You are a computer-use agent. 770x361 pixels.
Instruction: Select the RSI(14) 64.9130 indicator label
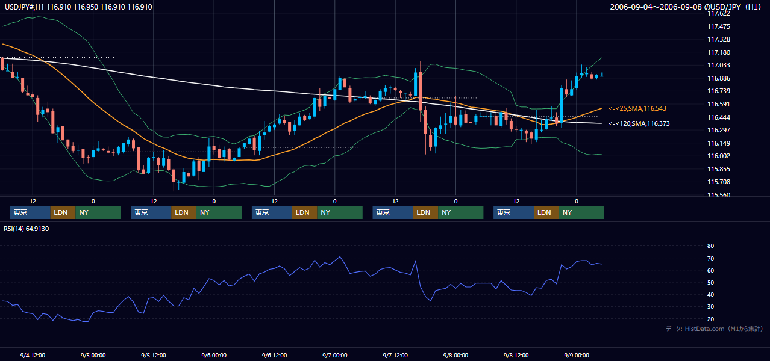(26, 229)
